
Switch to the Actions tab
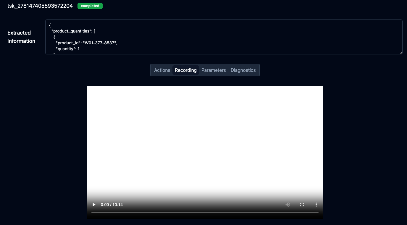click(162, 70)
